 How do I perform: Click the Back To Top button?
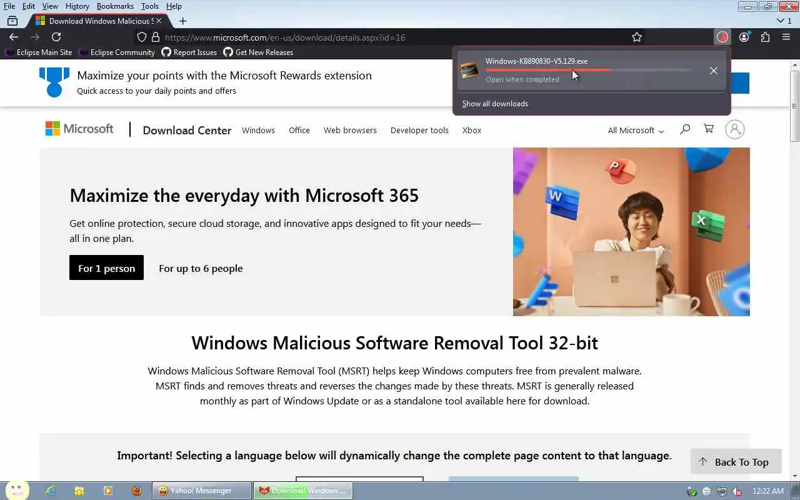pyautogui.click(x=736, y=462)
